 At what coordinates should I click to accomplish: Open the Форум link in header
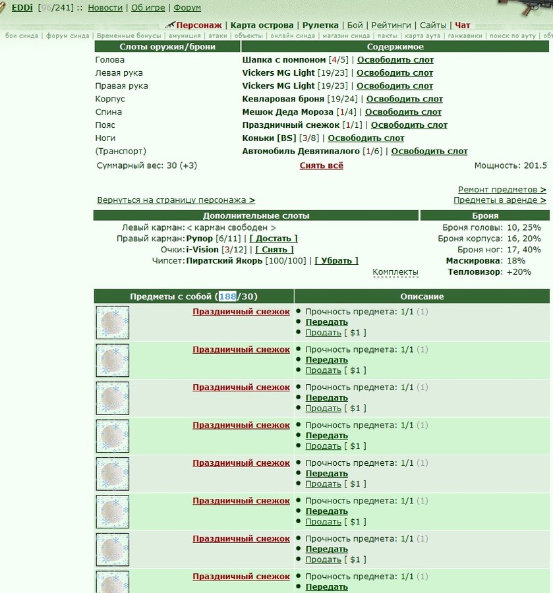[187, 7]
